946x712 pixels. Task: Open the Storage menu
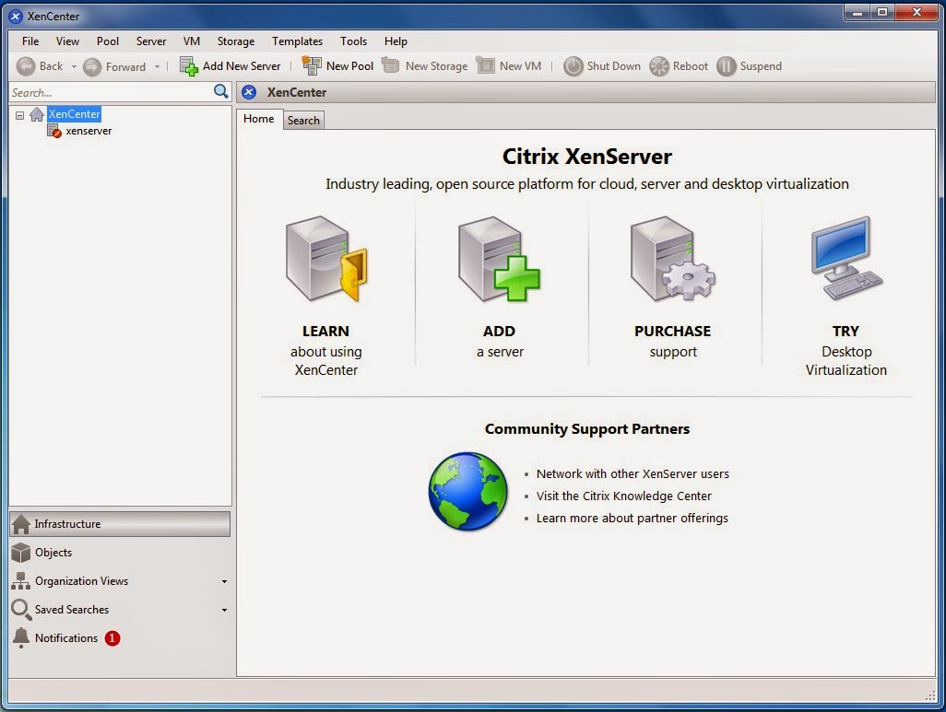[235, 41]
